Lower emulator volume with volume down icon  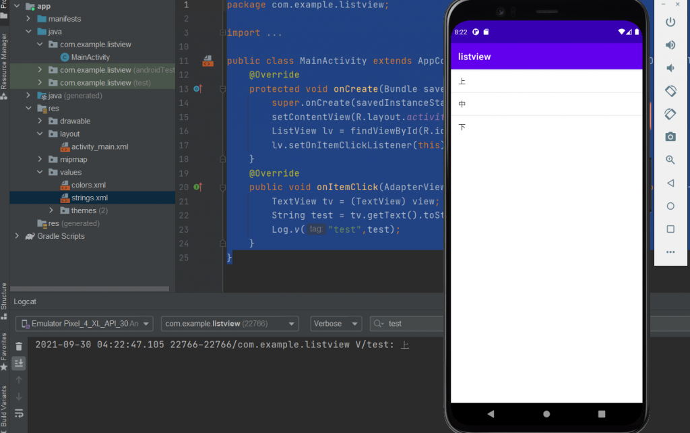670,68
